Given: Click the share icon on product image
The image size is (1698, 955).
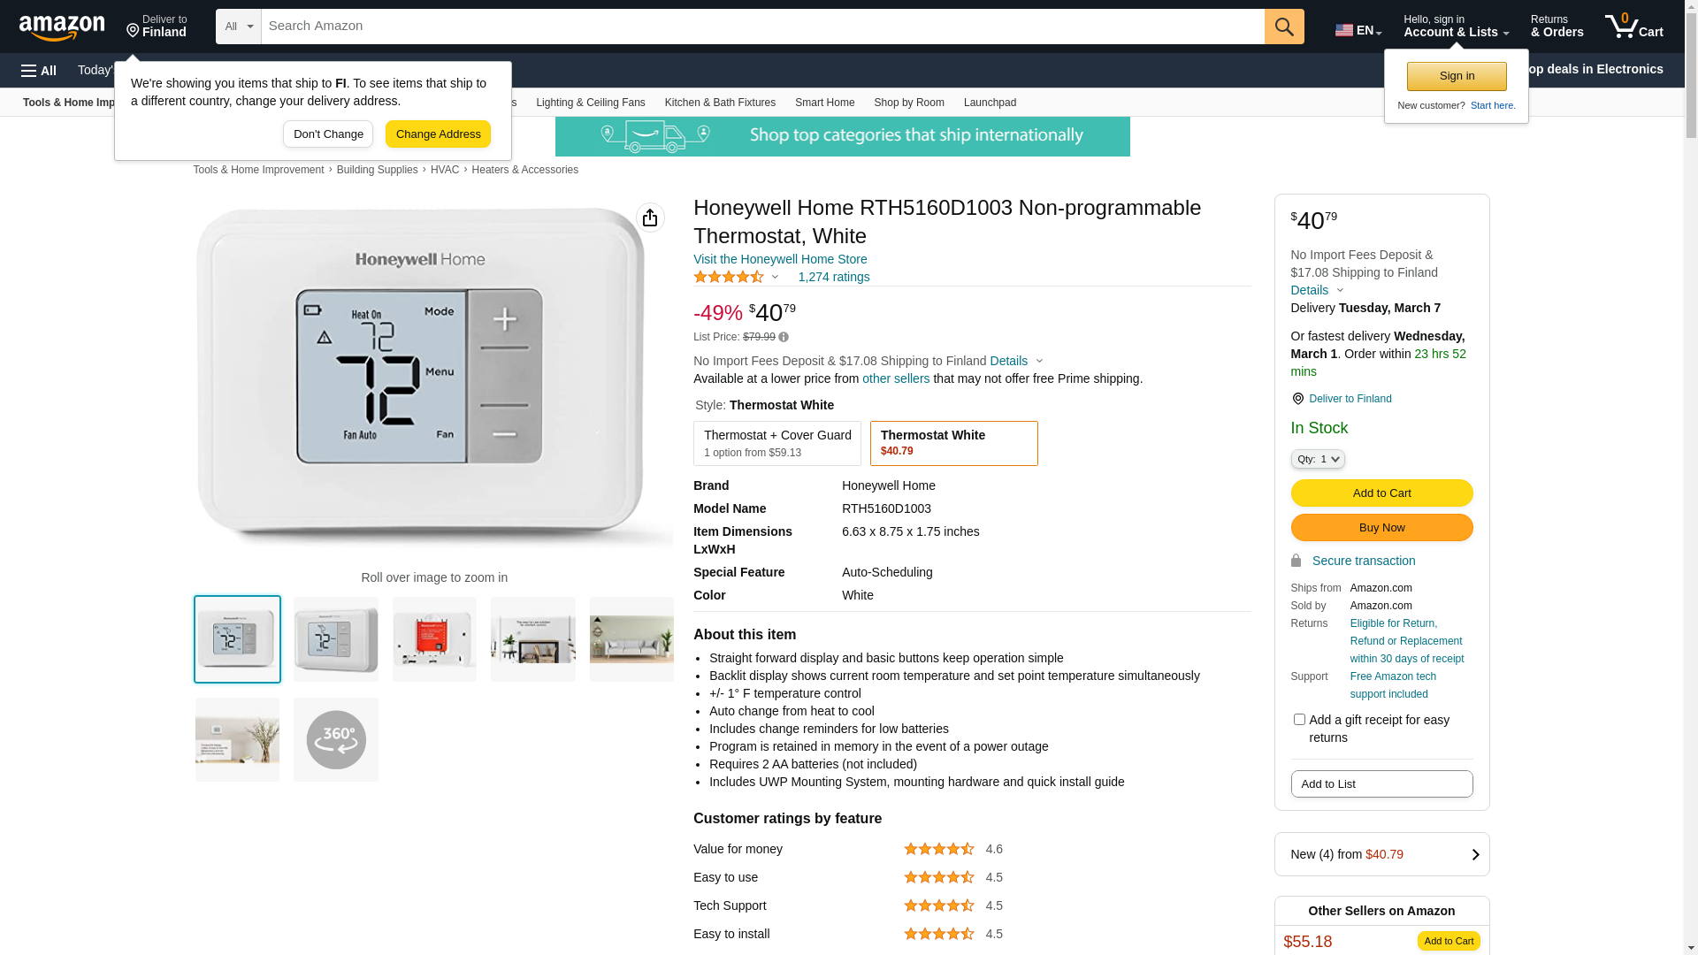Looking at the screenshot, I should (650, 218).
